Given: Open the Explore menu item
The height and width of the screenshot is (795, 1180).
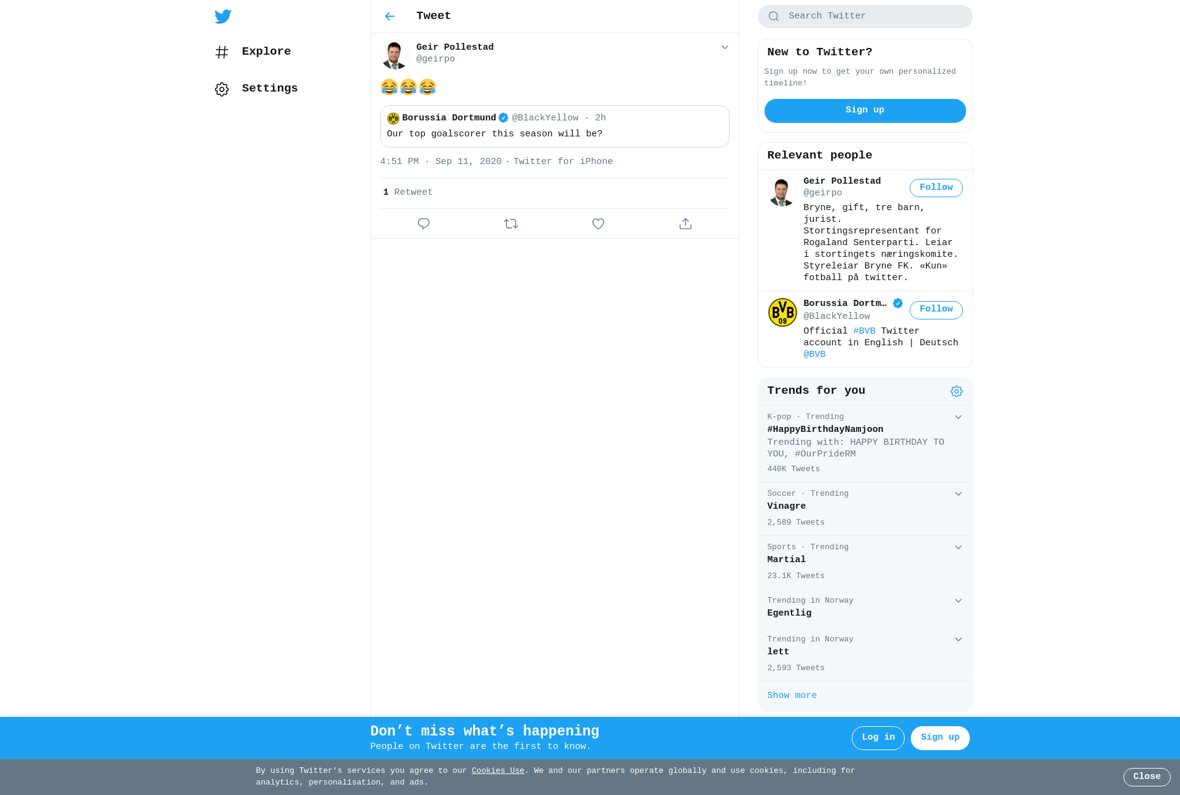Looking at the screenshot, I should pos(253,52).
